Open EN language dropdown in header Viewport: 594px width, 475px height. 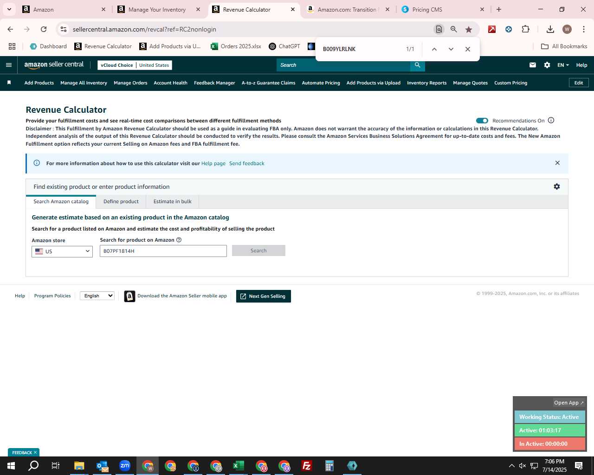[x=563, y=65]
